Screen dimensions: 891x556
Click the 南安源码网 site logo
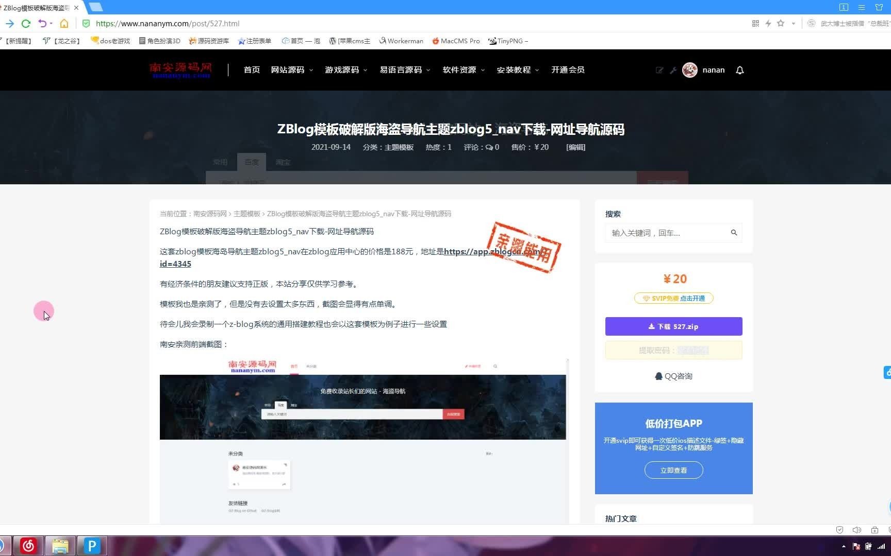click(180, 70)
